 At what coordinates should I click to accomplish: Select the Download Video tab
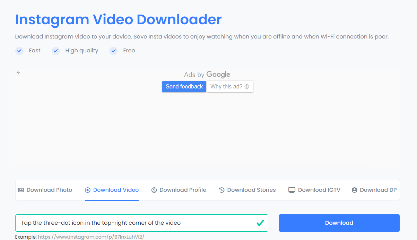[x=112, y=190]
